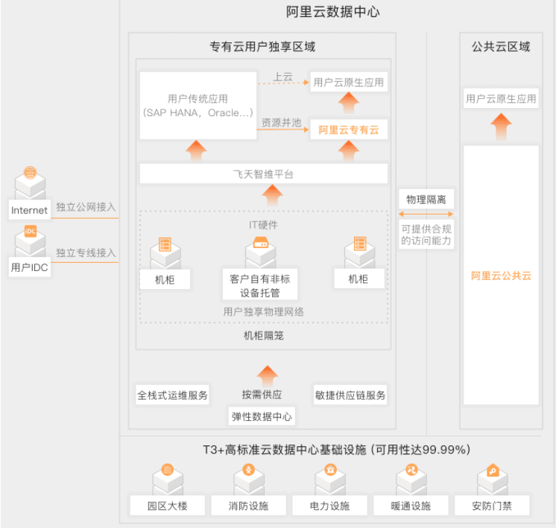Screen dimensions: 556x528
Task: Select the 消防设施 label
Action: [249, 506]
